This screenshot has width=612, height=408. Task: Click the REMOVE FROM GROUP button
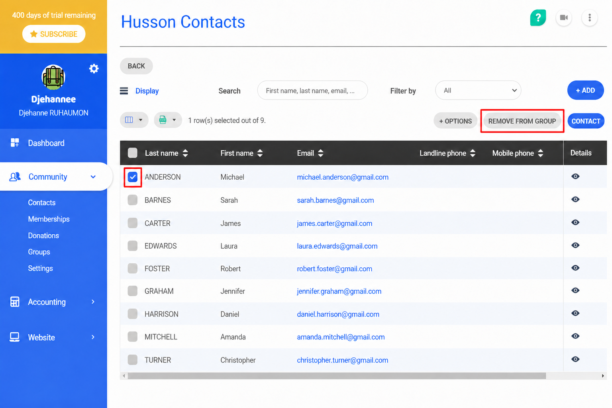[522, 121]
